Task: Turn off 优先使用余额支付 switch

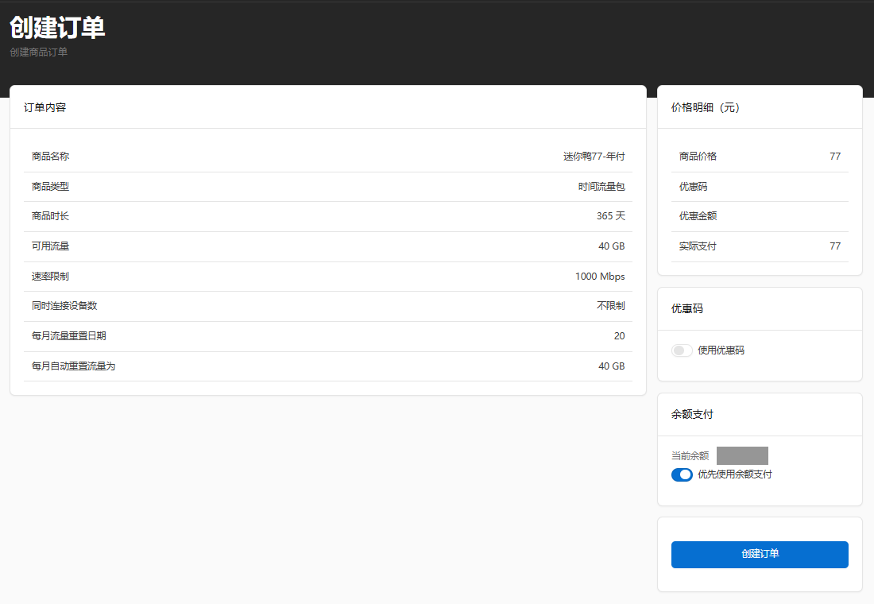Action: 681,474
